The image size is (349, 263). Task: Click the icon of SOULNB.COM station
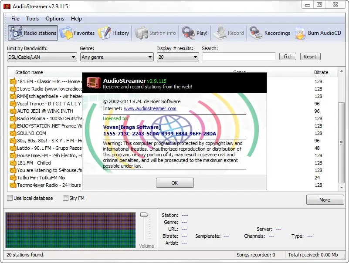(x=13, y=133)
